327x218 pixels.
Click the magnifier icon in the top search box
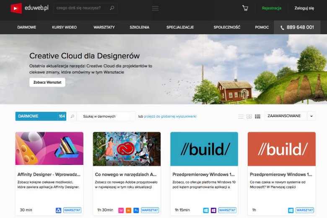pos(112,8)
